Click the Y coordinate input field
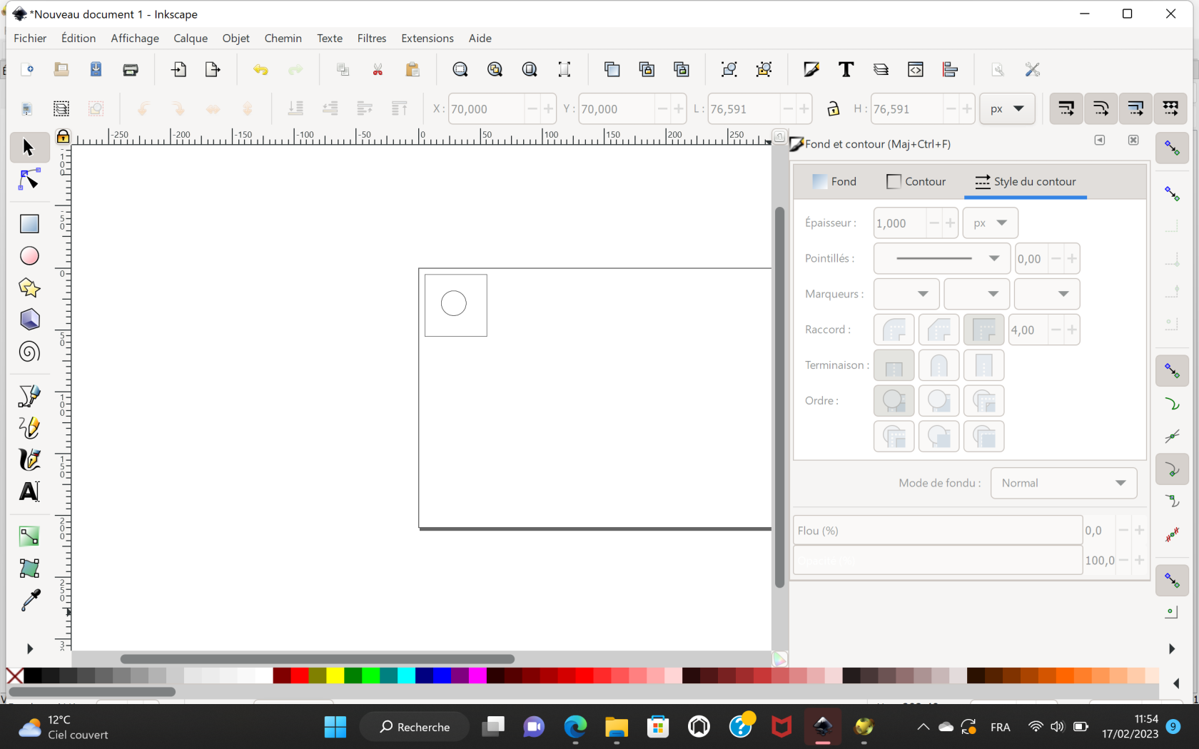 click(616, 109)
